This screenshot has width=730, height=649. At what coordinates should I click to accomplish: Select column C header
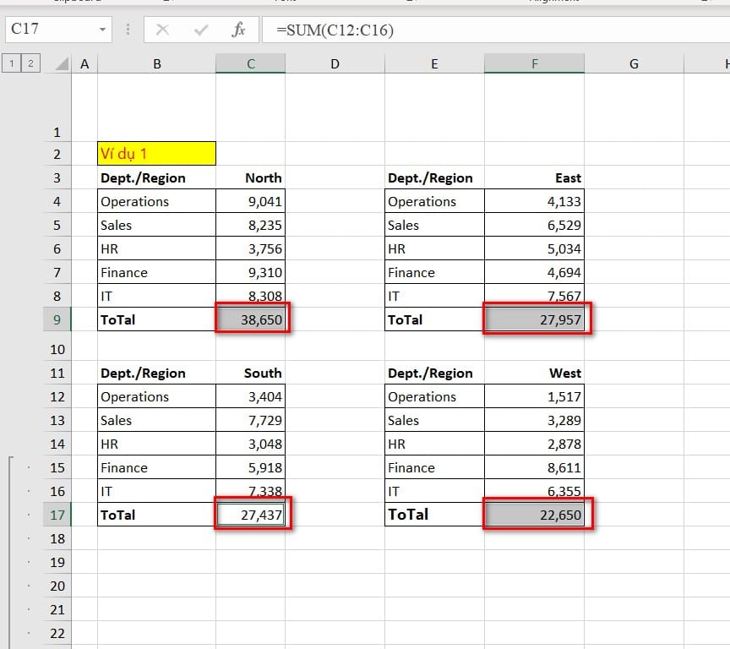click(250, 63)
